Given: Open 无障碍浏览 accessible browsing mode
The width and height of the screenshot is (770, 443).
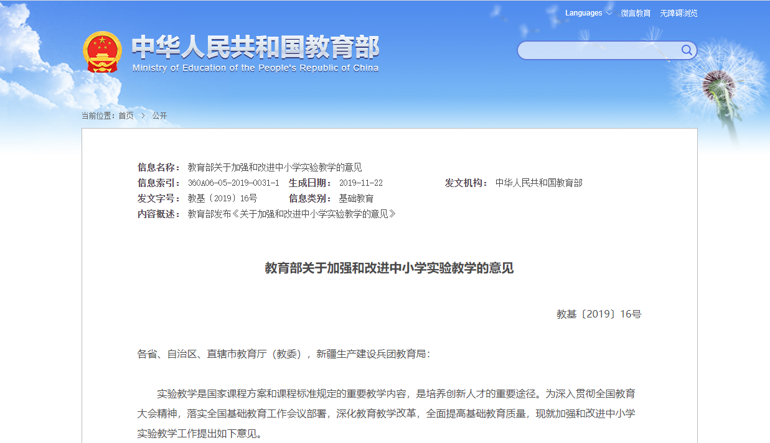Looking at the screenshot, I should click(678, 12).
